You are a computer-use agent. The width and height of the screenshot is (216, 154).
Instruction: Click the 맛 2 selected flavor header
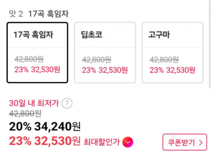(x=39, y=14)
